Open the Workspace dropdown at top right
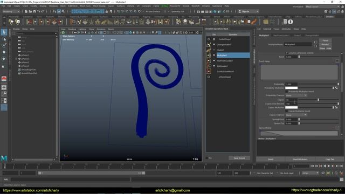345x194 pixels. tap(322, 6)
